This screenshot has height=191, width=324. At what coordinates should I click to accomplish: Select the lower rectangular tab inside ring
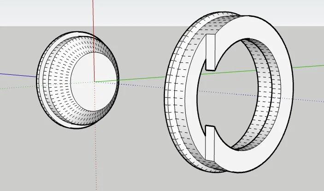(x=210, y=143)
